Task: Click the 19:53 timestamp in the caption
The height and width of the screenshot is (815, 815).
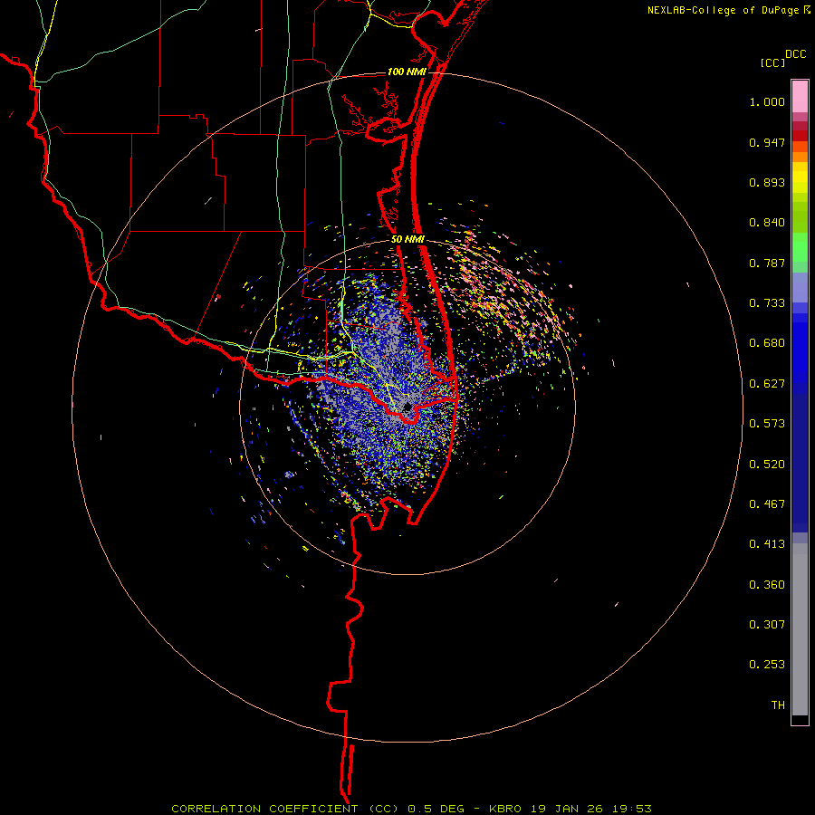Action: [x=632, y=809]
